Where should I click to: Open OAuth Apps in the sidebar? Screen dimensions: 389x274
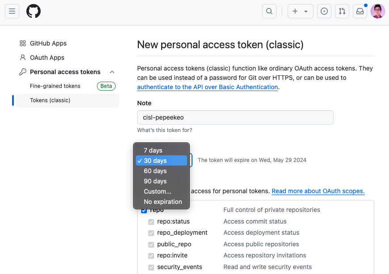coord(47,58)
